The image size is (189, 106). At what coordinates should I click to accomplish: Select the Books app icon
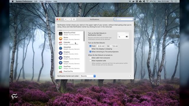point(61,39)
